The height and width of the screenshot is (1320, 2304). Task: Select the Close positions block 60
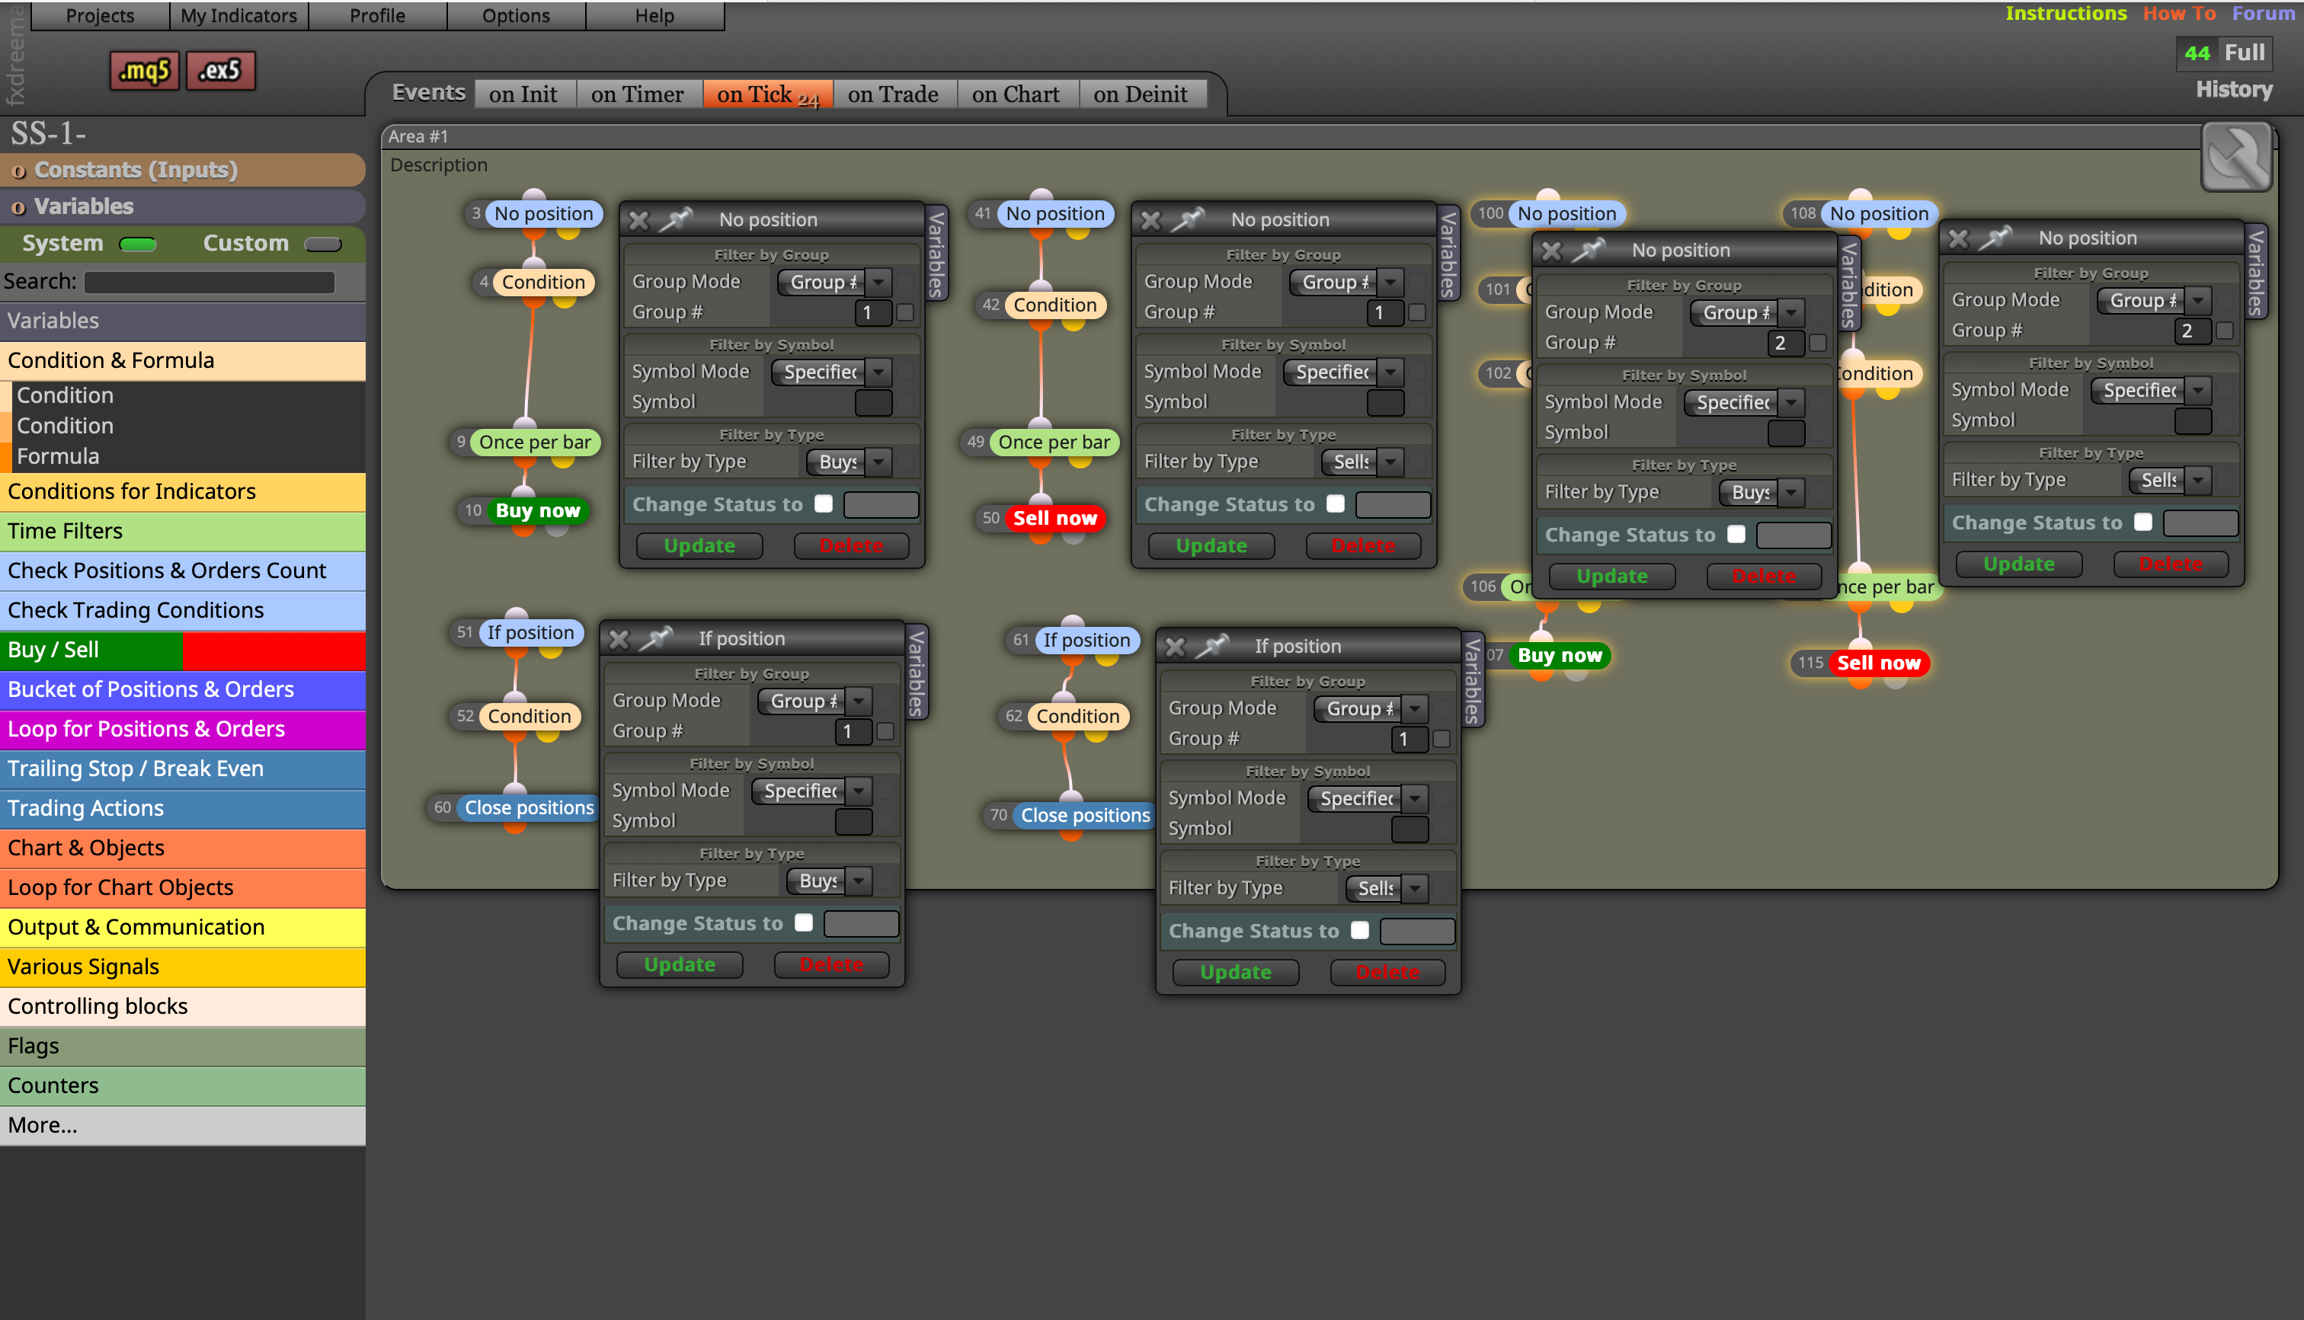coord(529,808)
